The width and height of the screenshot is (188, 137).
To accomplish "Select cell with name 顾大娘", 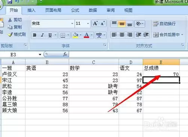I will coord(13,110).
